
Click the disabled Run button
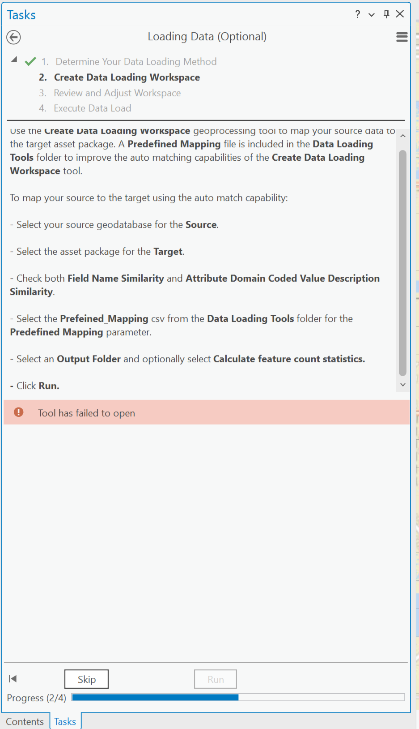215,678
